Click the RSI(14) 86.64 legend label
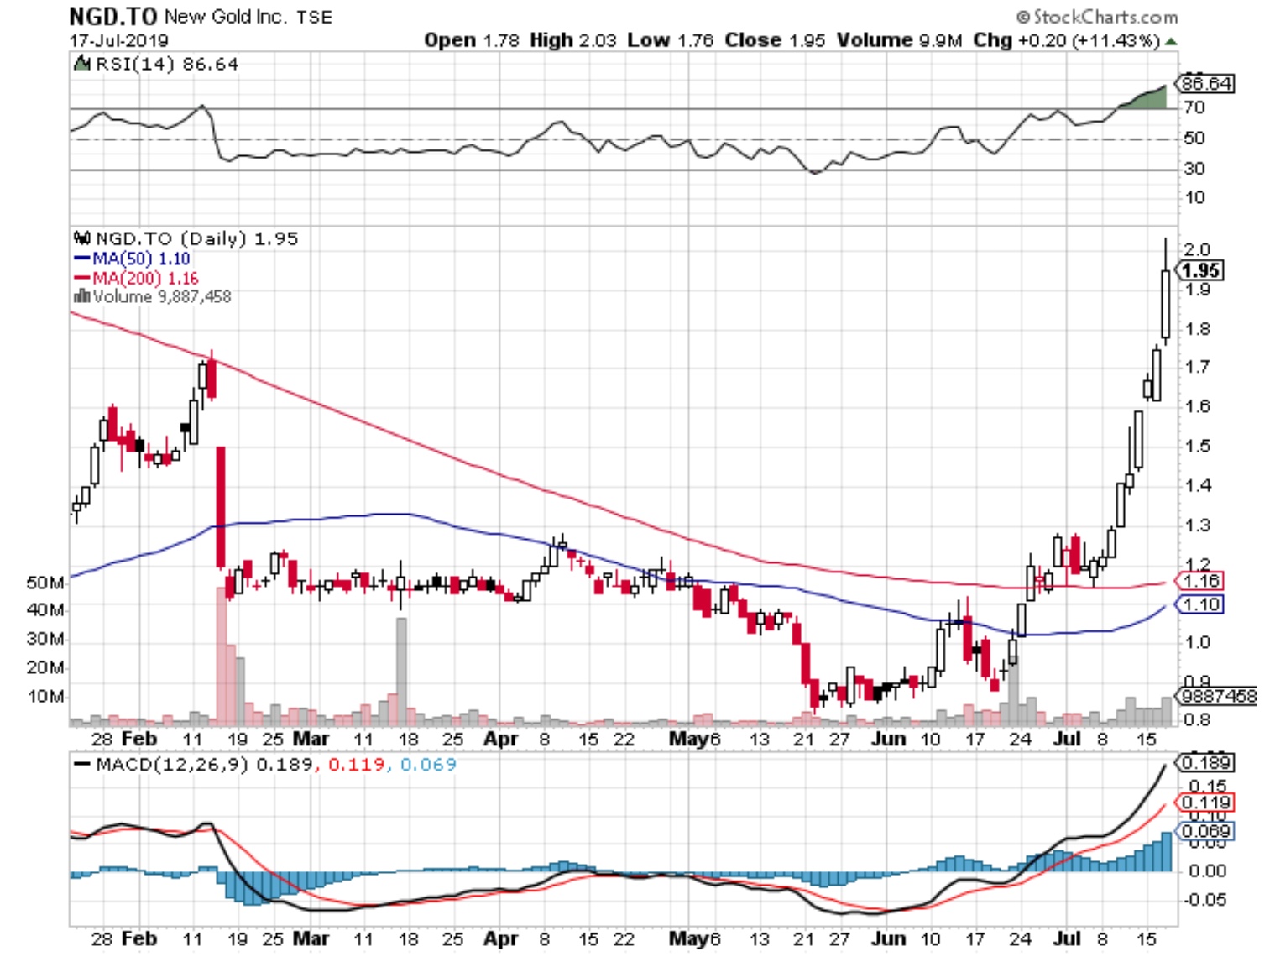 (x=167, y=64)
